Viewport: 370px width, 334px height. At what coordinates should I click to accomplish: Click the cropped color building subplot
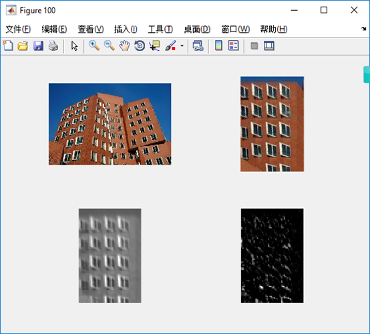coord(272,124)
